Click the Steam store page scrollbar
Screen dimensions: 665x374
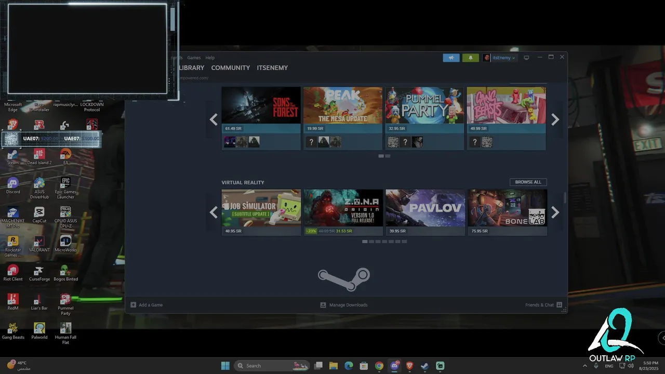point(565,198)
